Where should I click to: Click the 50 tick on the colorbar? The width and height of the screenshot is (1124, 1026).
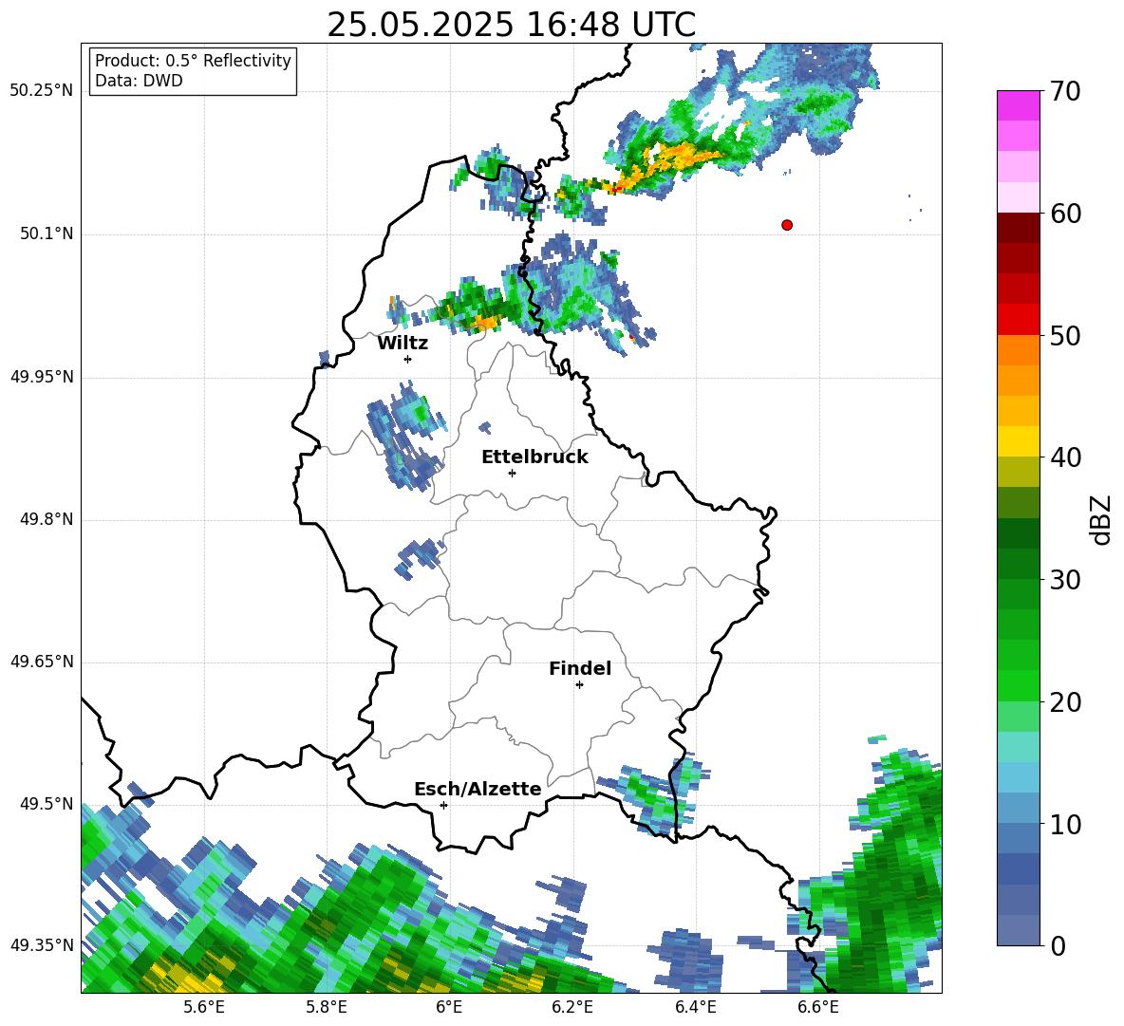pos(1065,335)
